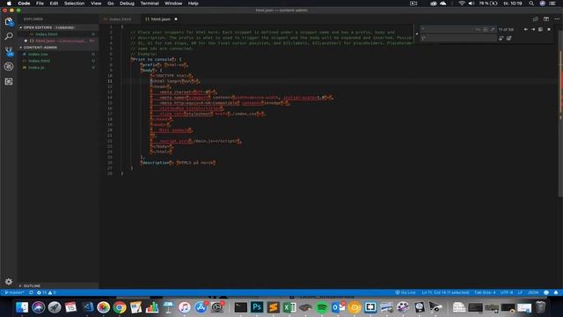Change LF end-of-line sequence

point(520,292)
